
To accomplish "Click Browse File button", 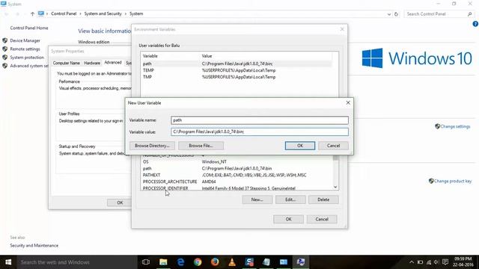I will (201, 146).
